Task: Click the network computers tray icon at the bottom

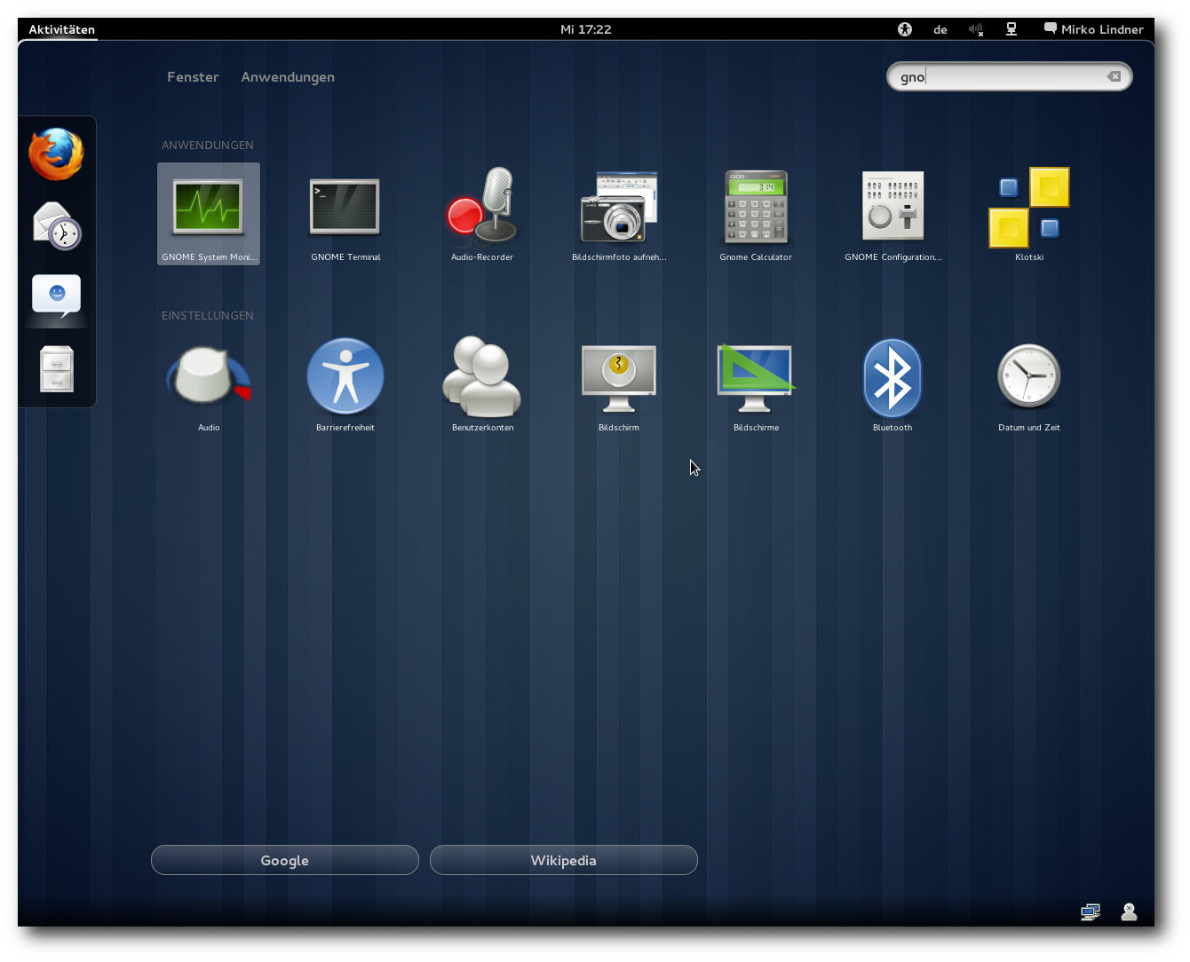Action: [1091, 911]
